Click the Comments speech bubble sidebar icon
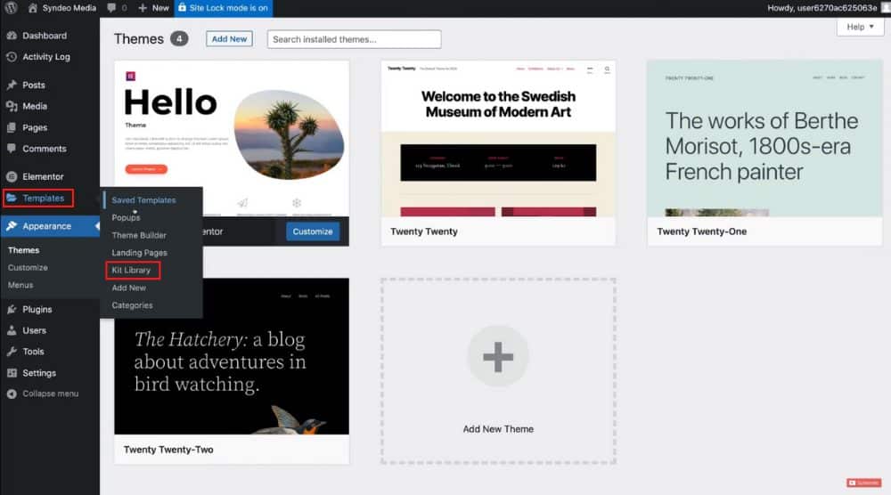 12,148
